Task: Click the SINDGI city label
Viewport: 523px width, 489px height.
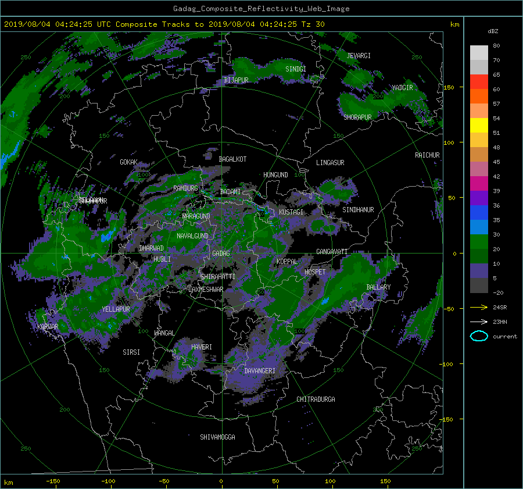Action: [296, 69]
